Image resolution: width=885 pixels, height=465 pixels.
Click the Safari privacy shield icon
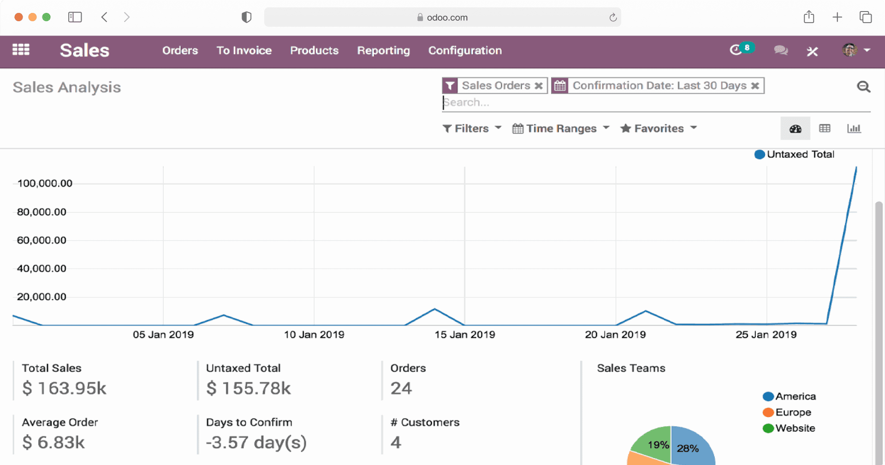pyautogui.click(x=246, y=17)
